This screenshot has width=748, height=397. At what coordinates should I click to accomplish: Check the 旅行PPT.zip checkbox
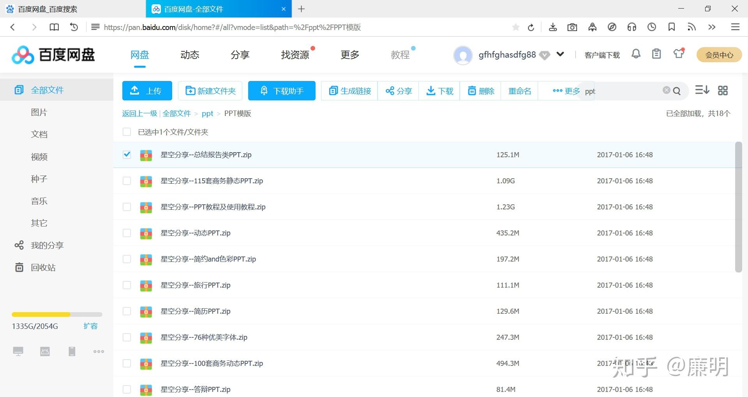pyautogui.click(x=127, y=285)
